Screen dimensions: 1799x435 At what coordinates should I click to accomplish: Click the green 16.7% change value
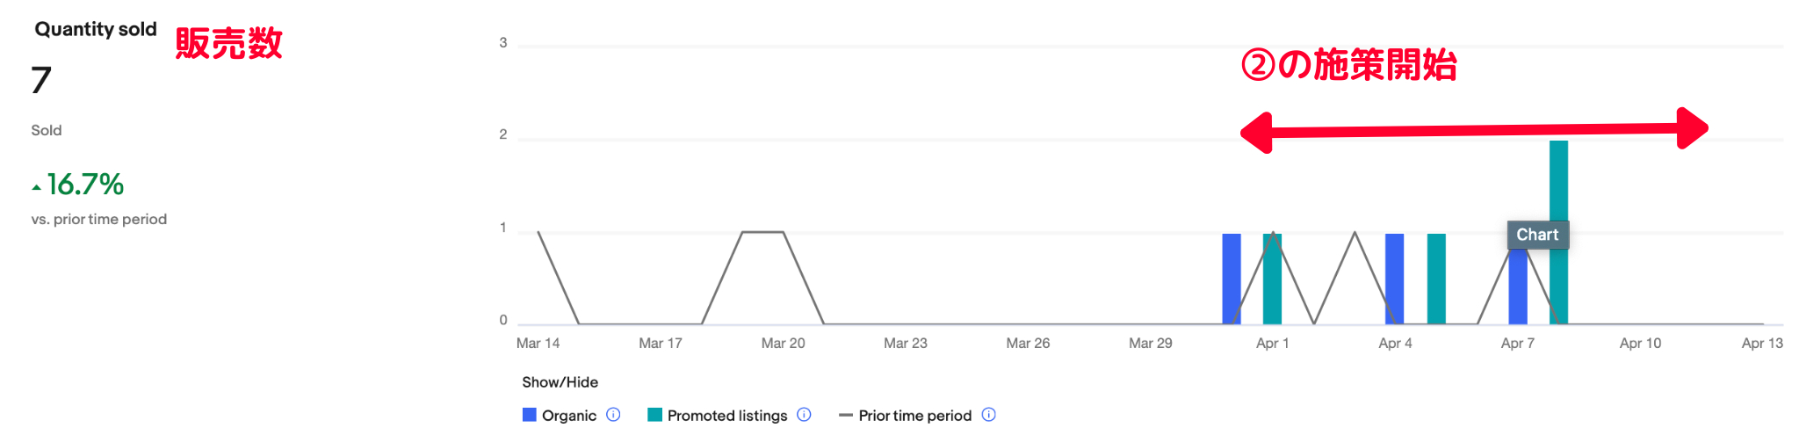pyautogui.click(x=85, y=185)
